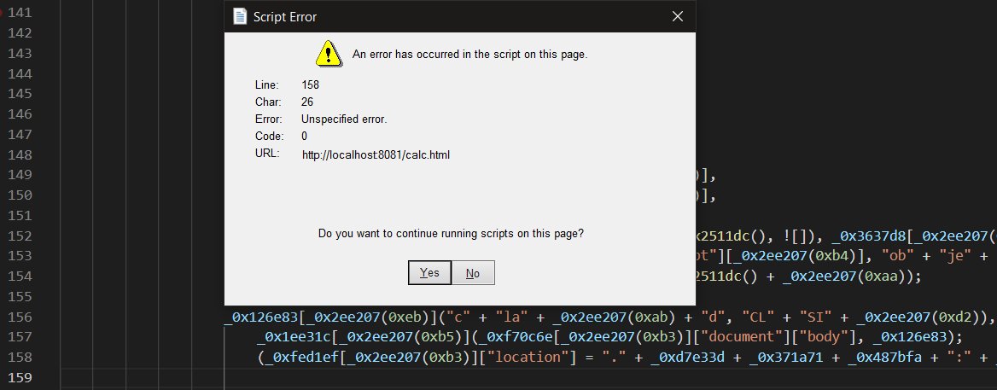This screenshot has height=390, width=997.
Task: Click the 'Unspecified error.' text
Action: point(344,119)
